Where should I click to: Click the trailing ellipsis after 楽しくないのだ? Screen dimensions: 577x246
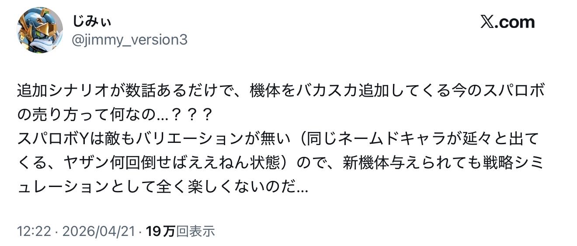(303, 188)
